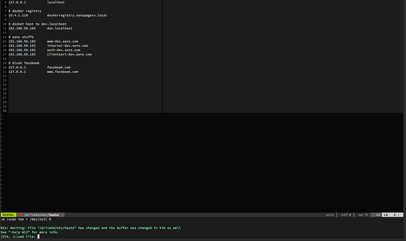Image resolution: width=406 pixels, height=241 pixels.
Task: Click the '# docker registry' comment line
Action: tap(24, 11)
